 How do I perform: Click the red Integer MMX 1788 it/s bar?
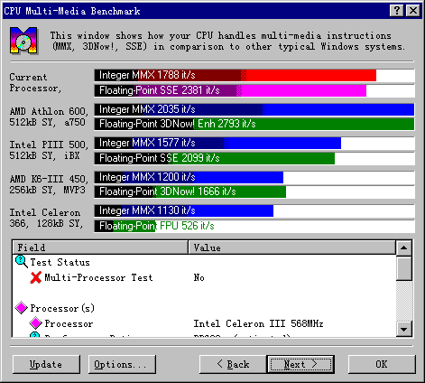236,75
